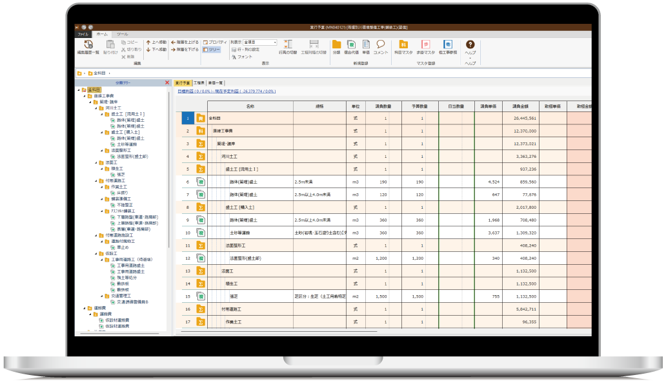Image resolution: width=666 pixels, height=384 pixels.
Task: Open the ヘルプ help icon
Action: [x=470, y=45]
